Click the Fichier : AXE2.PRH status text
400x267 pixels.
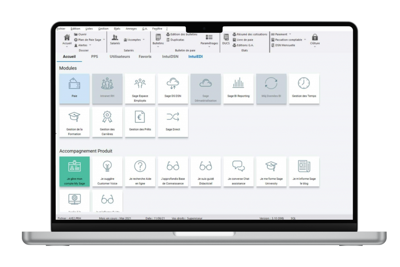tap(69, 218)
